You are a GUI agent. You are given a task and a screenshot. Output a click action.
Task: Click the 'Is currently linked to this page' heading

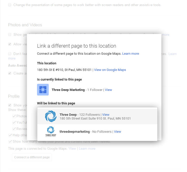coord(59,79)
